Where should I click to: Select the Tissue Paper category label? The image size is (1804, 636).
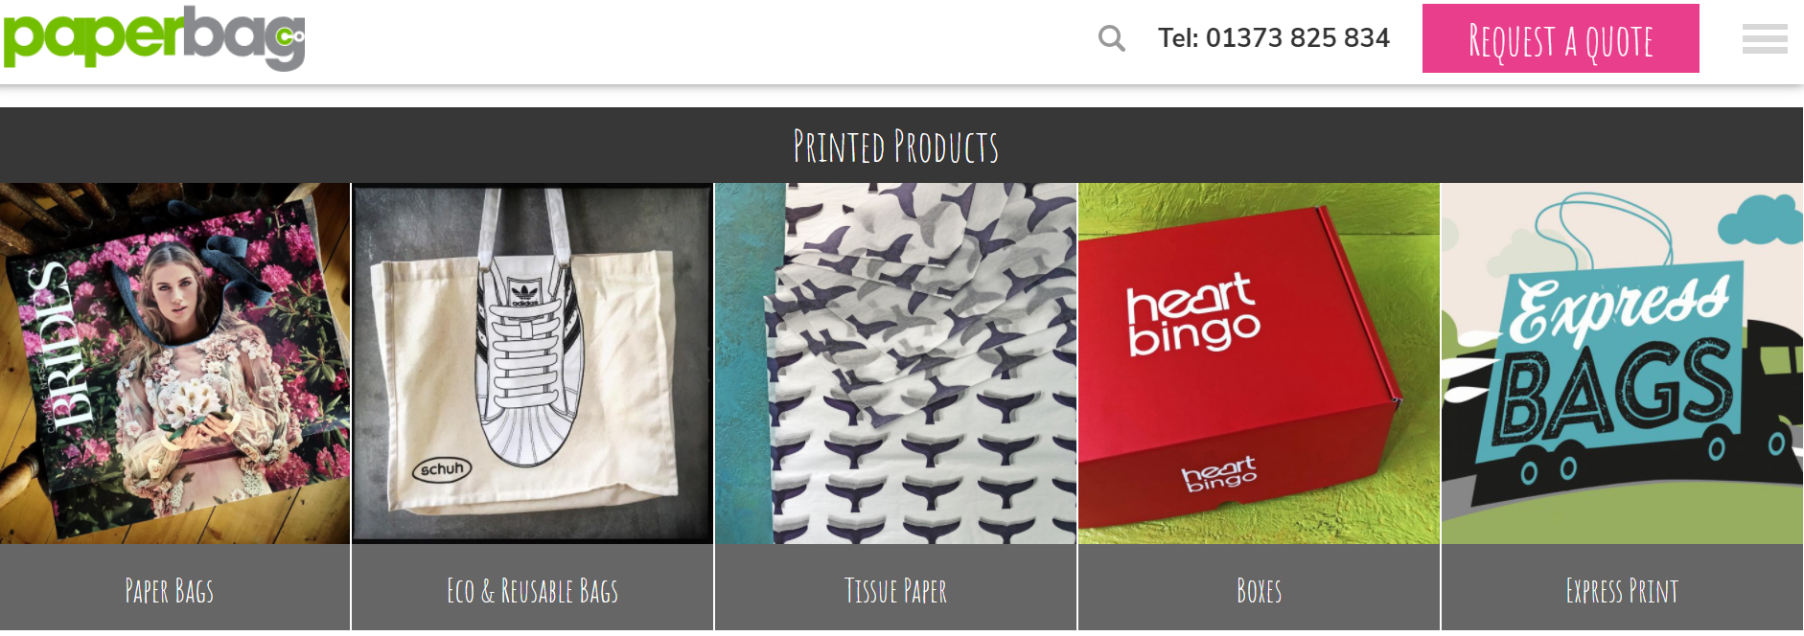896,591
